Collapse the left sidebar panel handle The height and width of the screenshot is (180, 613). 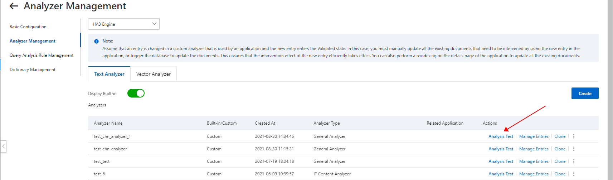tap(4, 146)
